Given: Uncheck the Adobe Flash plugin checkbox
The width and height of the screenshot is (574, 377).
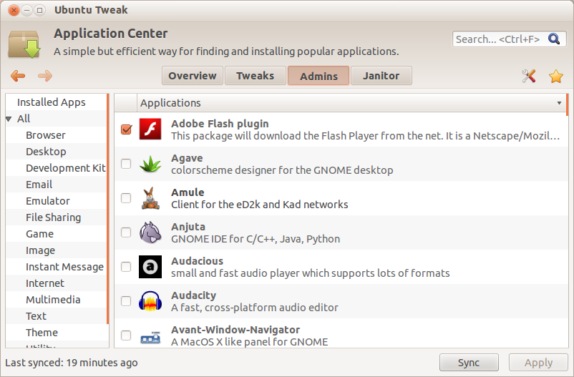Looking at the screenshot, I should coord(126,129).
